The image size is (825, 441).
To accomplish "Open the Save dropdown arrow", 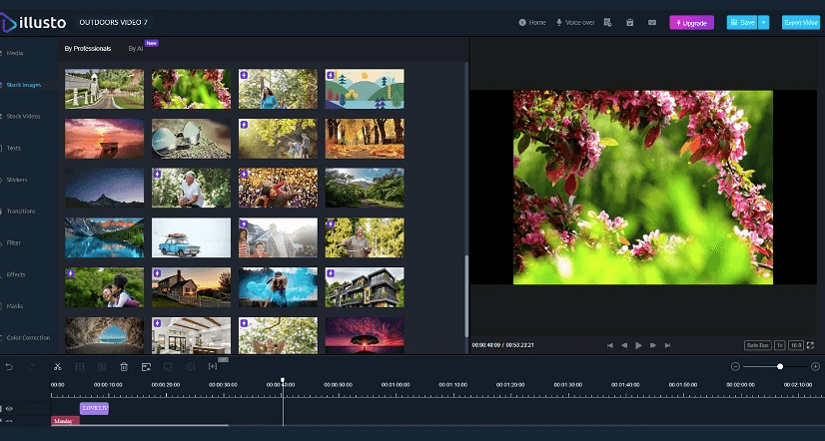I will point(764,22).
